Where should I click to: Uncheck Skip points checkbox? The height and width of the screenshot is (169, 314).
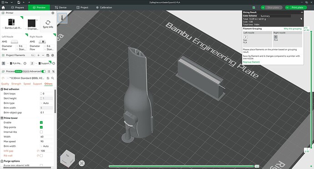(41, 127)
